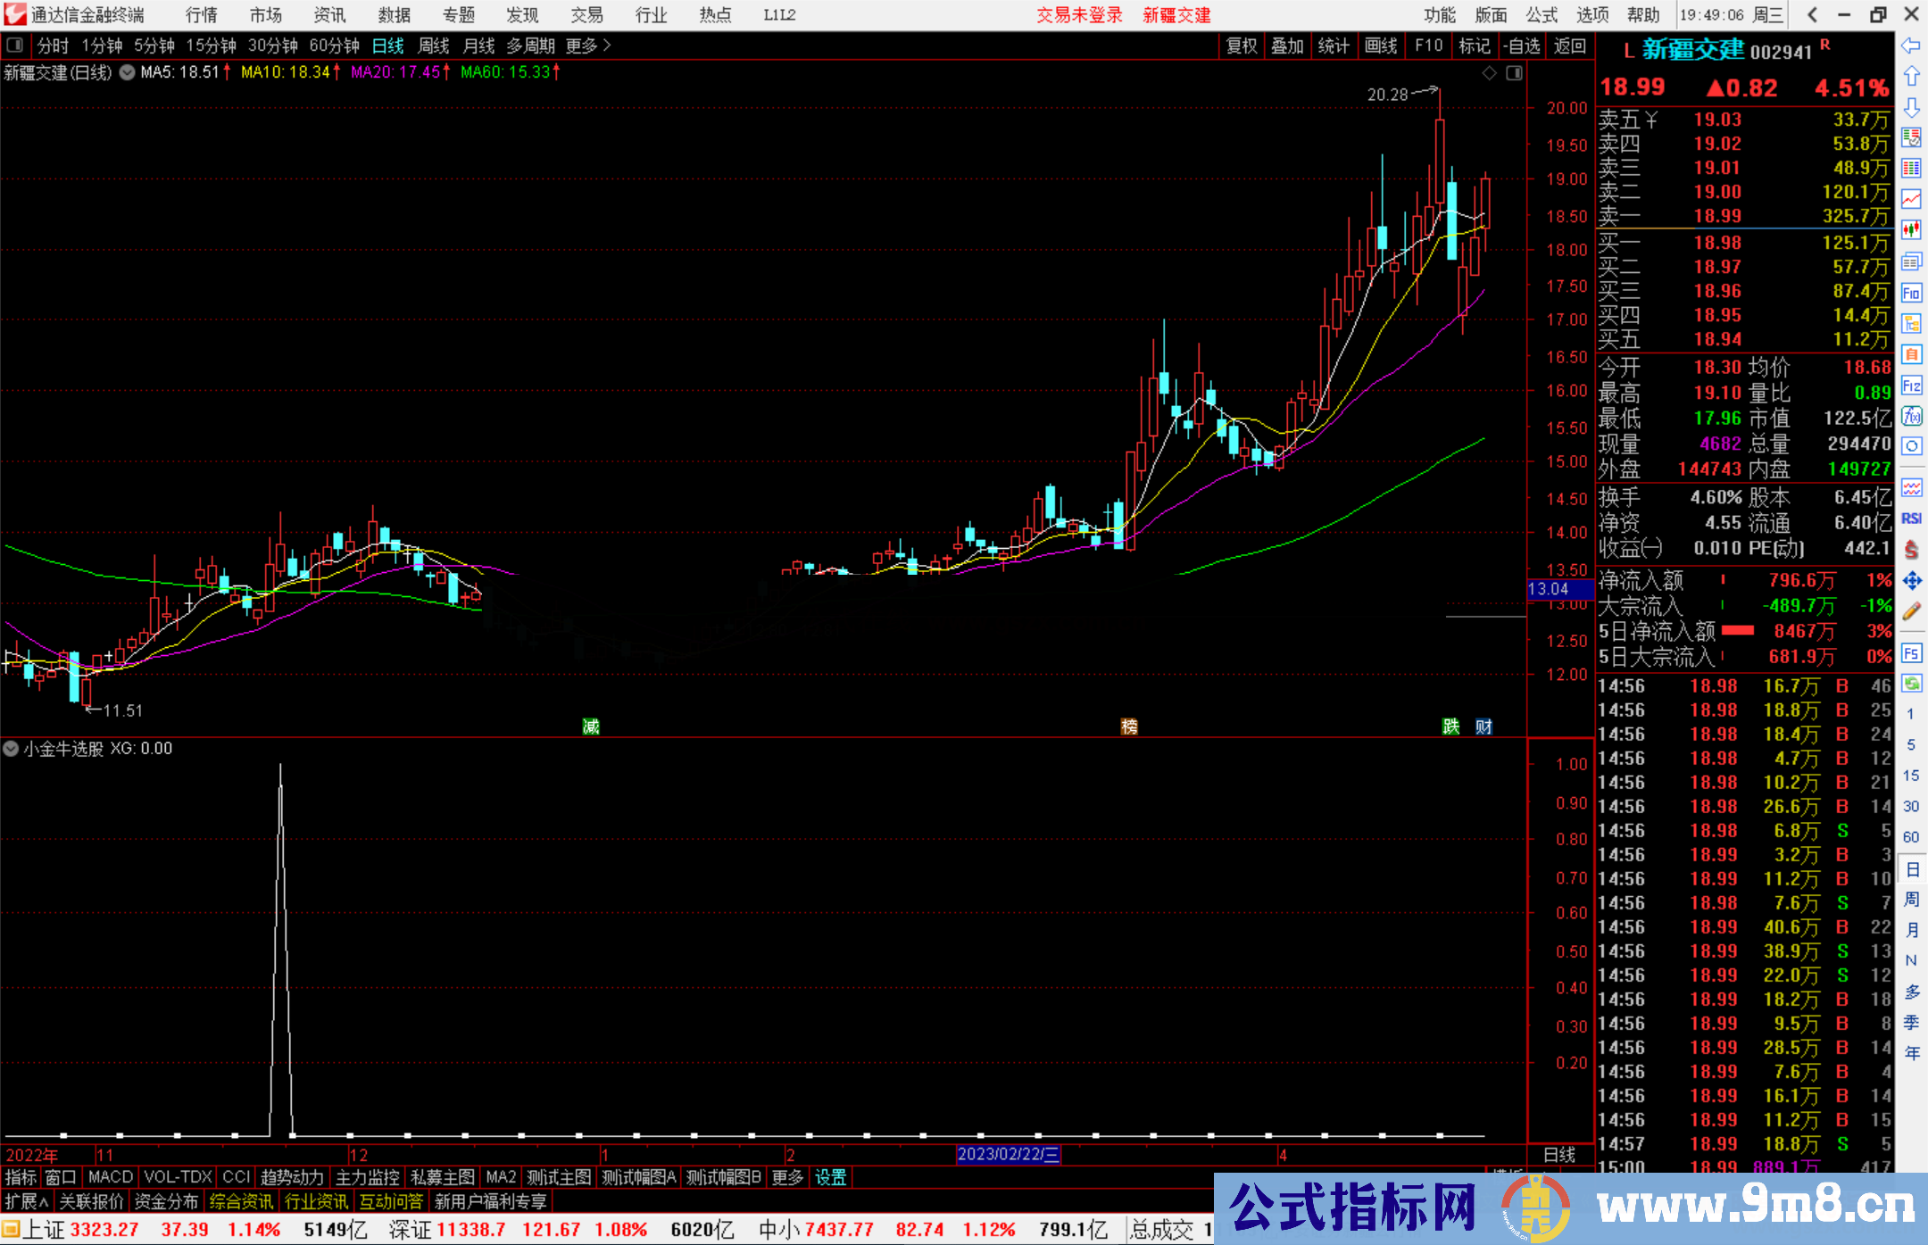Toggle the MA indicator circle next to 新疆交建(日线)
1928x1245 pixels.
click(127, 72)
